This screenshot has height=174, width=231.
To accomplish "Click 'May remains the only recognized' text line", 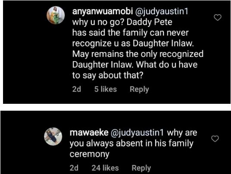I will click(x=138, y=54).
